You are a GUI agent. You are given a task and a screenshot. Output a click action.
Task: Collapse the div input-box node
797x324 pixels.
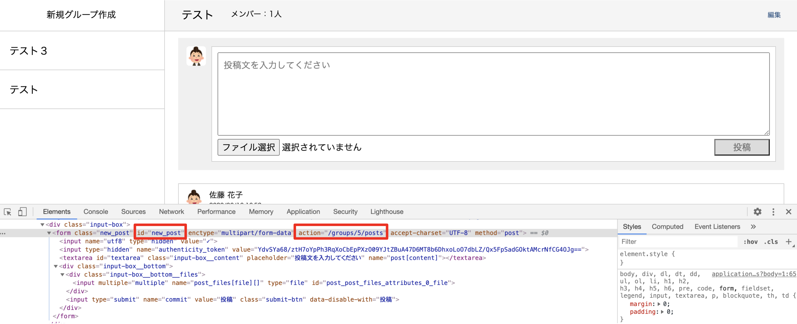point(42,225)
